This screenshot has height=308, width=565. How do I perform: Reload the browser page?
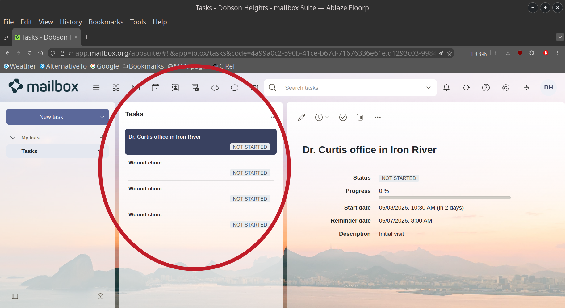[30, 53]
